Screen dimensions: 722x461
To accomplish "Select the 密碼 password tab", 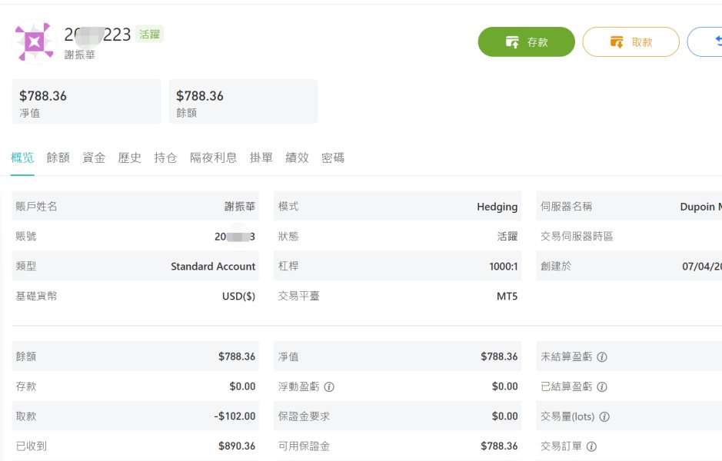I will pos(333,158).
